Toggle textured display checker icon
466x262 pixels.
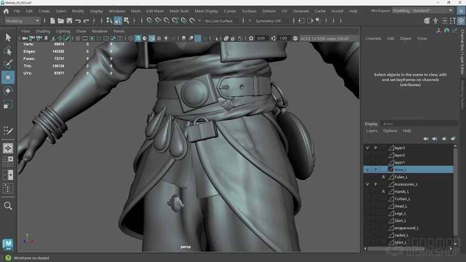(x=159, y=38)
